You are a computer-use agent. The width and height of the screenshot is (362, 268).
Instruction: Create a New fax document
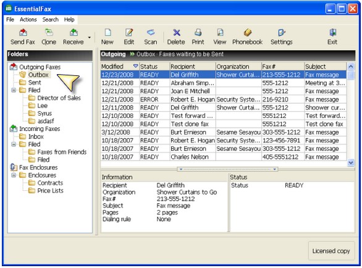[107, 37]
